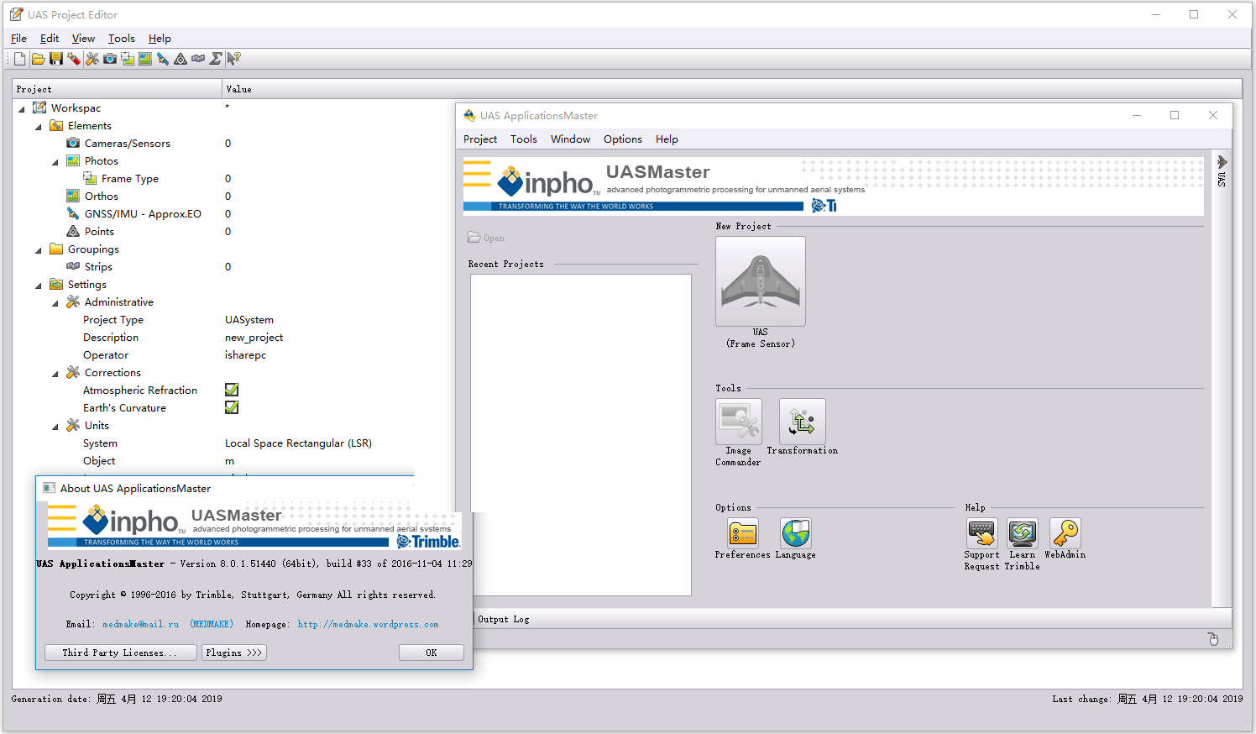Screen dimensions: 1256x734
Task: Click the photos import toolbar icon
Action: (128, 59)
